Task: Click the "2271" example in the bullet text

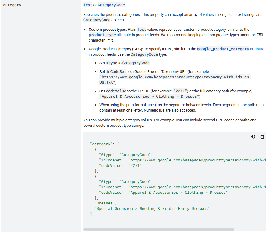Action: coord(181,91)
